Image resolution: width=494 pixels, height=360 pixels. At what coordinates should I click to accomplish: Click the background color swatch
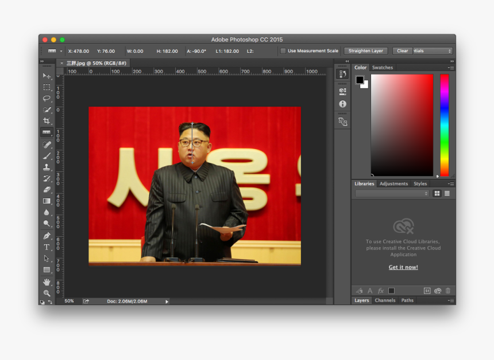pyautogui.click(x=365, y=85)
